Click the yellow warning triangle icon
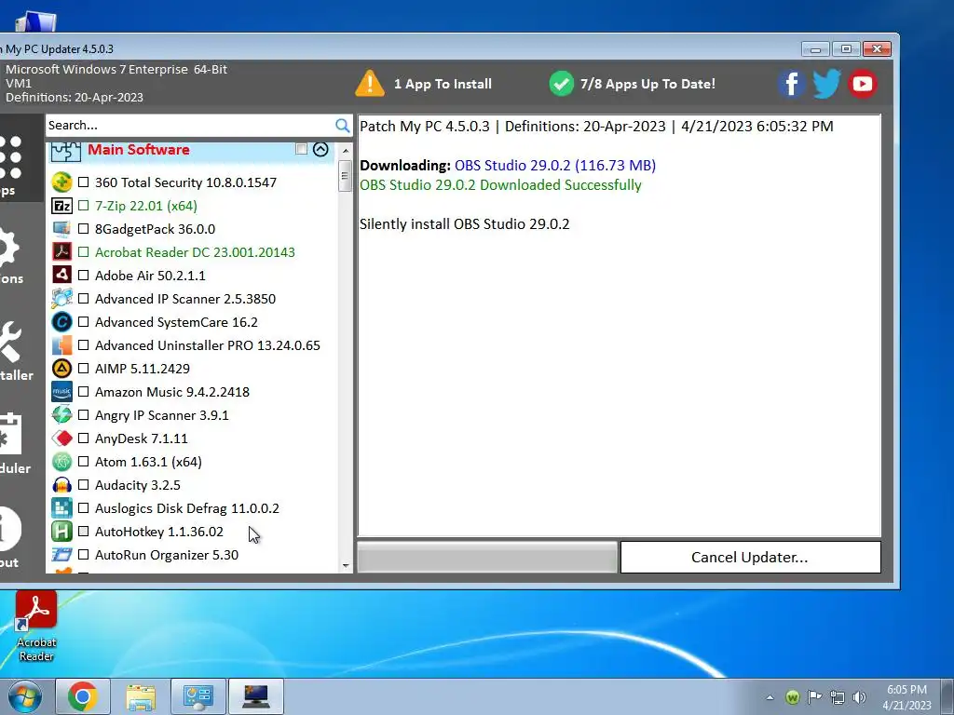 [370, 84]
